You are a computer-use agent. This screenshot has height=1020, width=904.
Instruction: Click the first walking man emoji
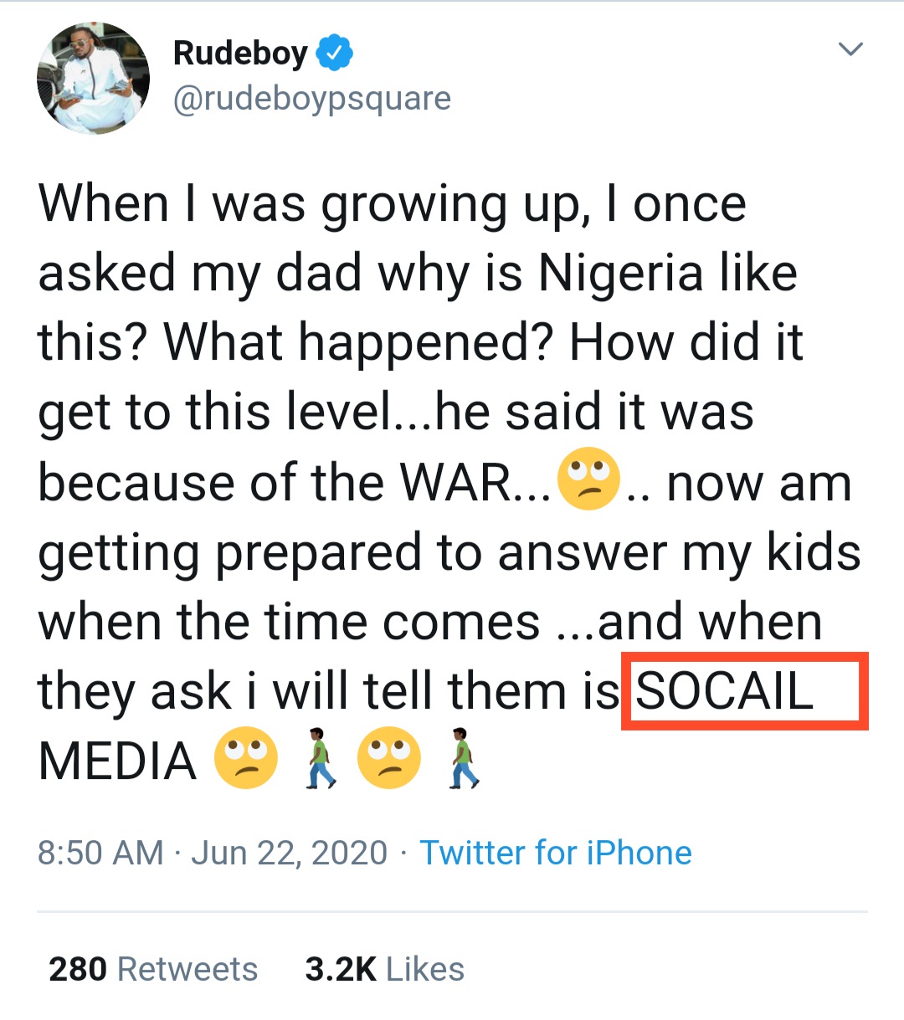(318, 758)
